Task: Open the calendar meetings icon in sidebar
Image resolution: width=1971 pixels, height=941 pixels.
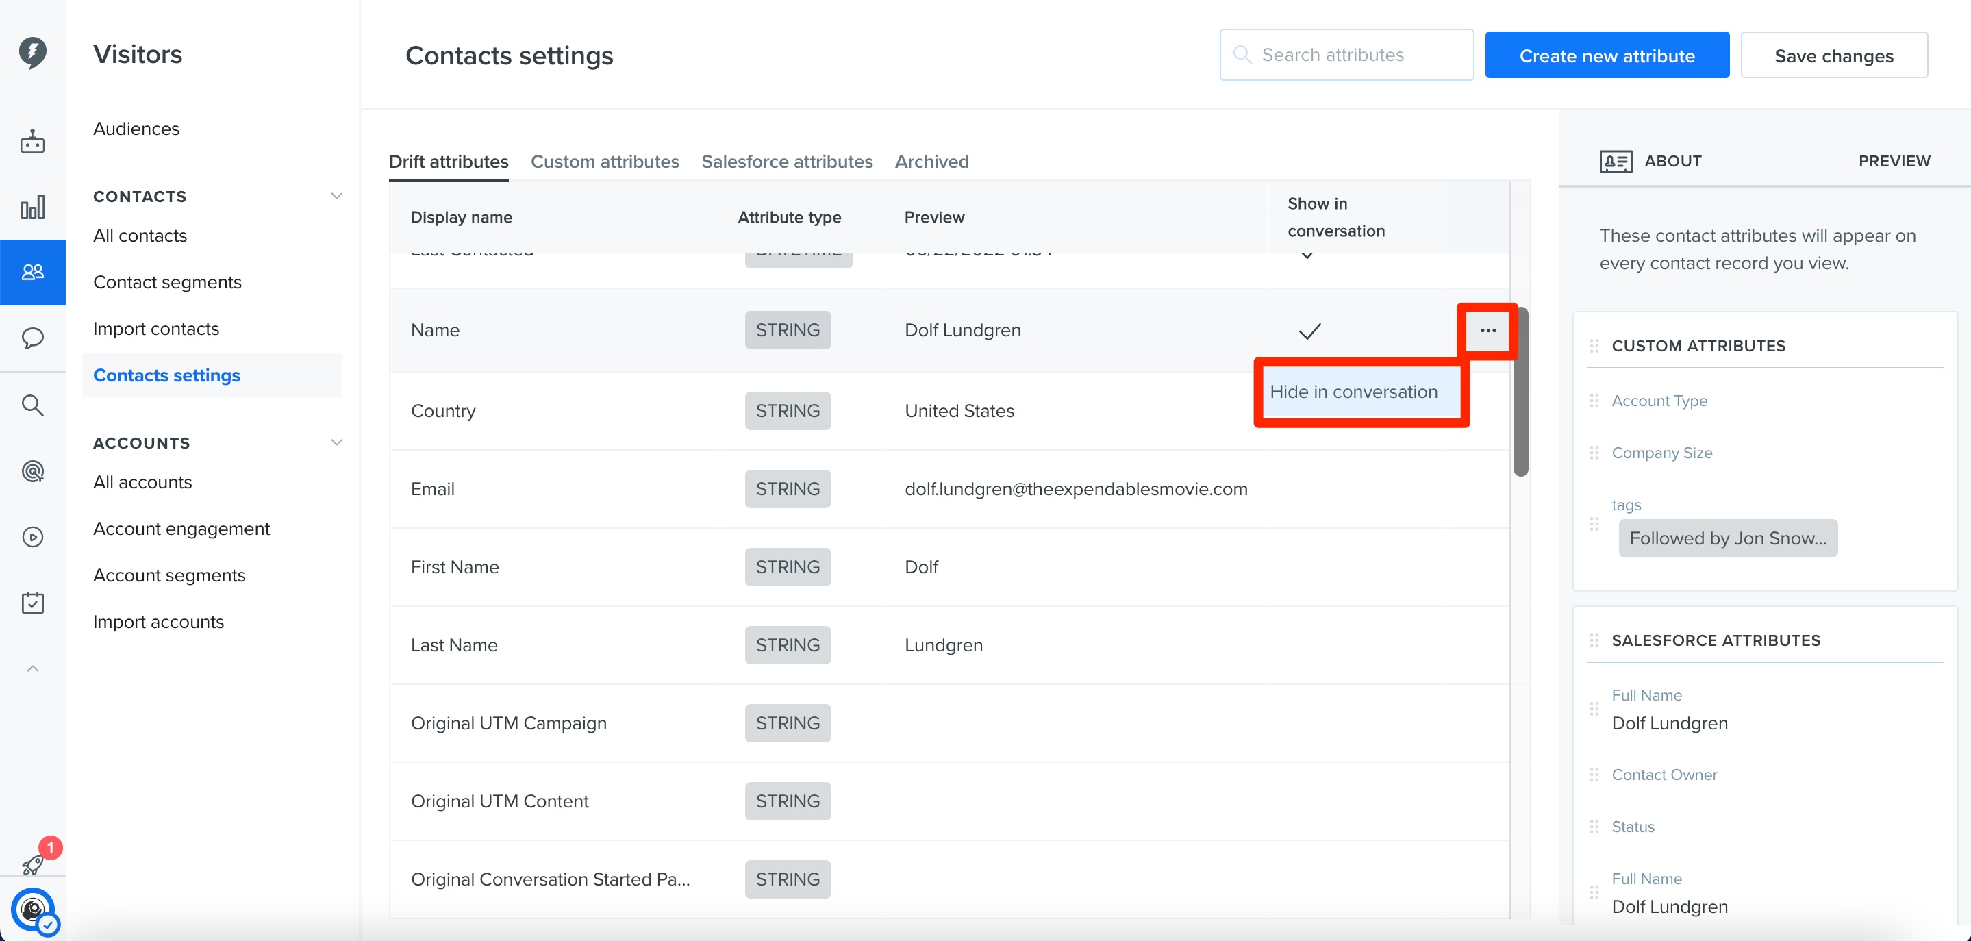Action: pyautogui.click(x=32, y=603)
